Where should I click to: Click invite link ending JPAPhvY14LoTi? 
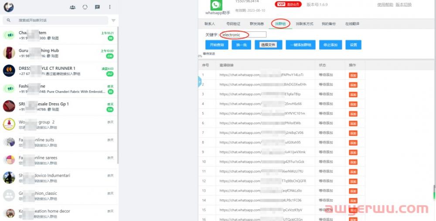261,75
